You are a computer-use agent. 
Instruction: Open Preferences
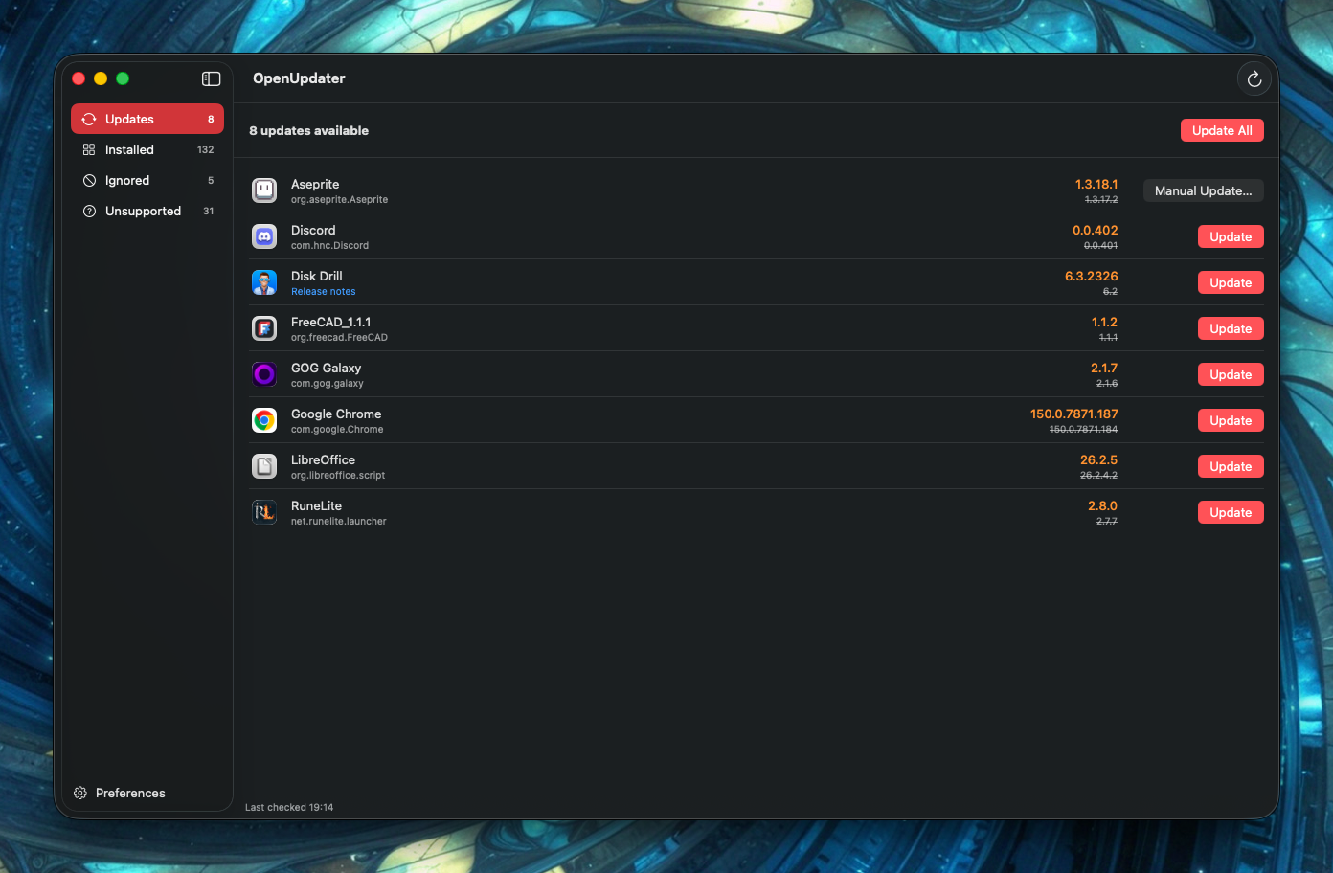120,793
